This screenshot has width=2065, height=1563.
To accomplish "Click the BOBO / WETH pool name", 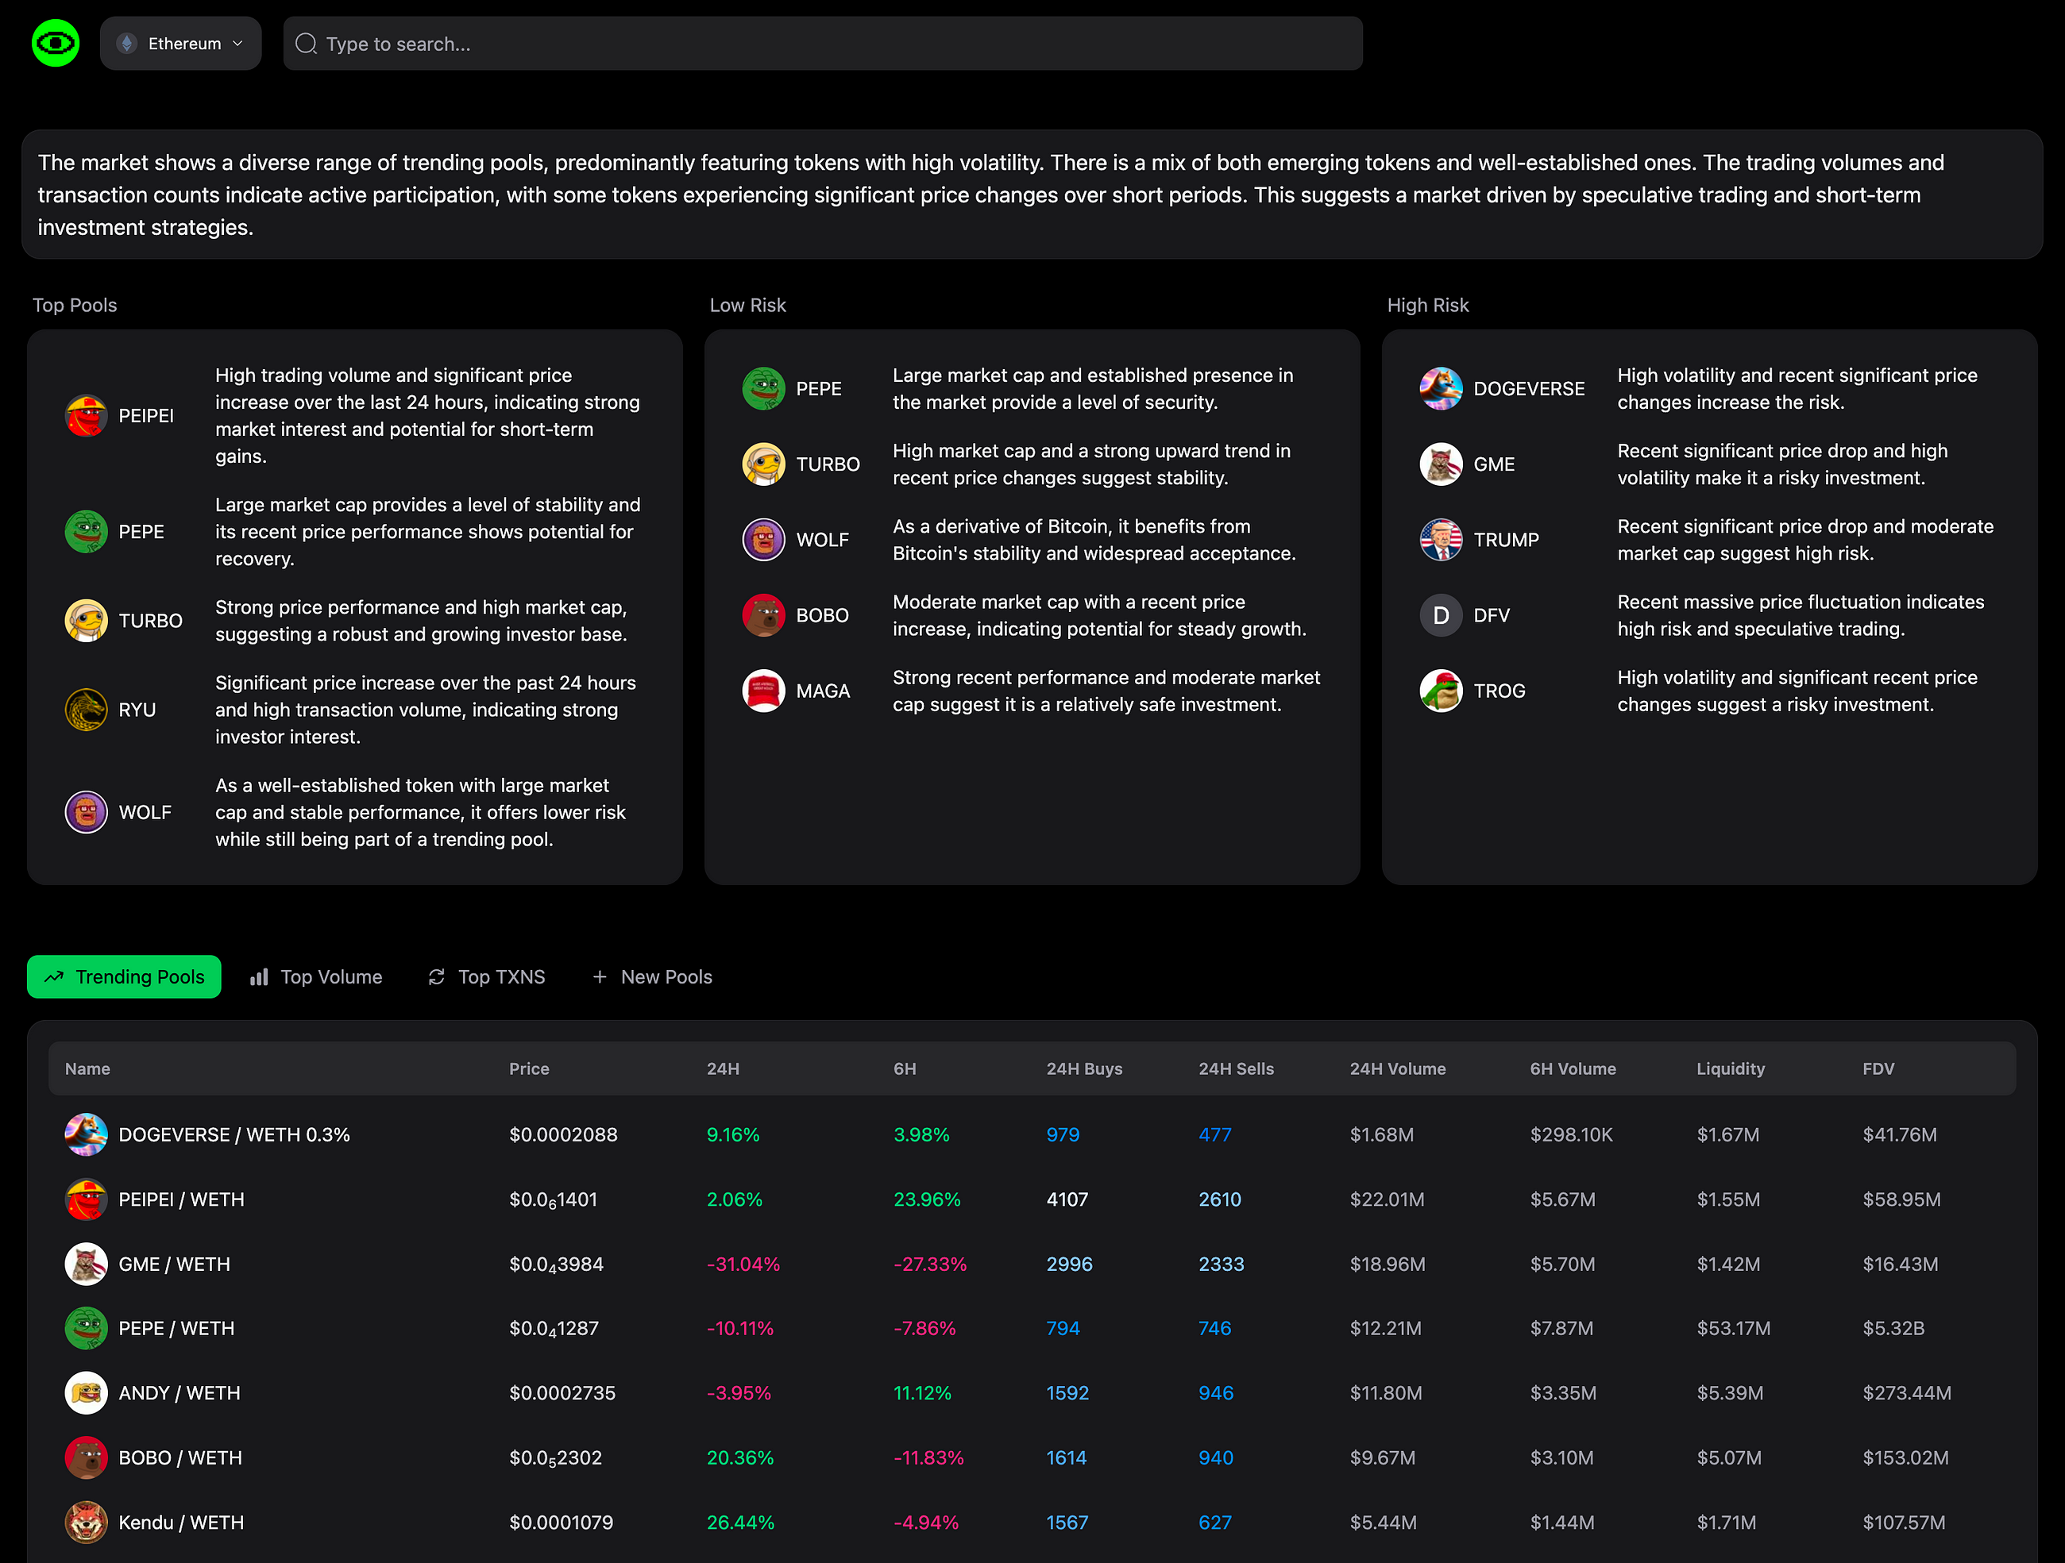I will tap(180, 1457).
